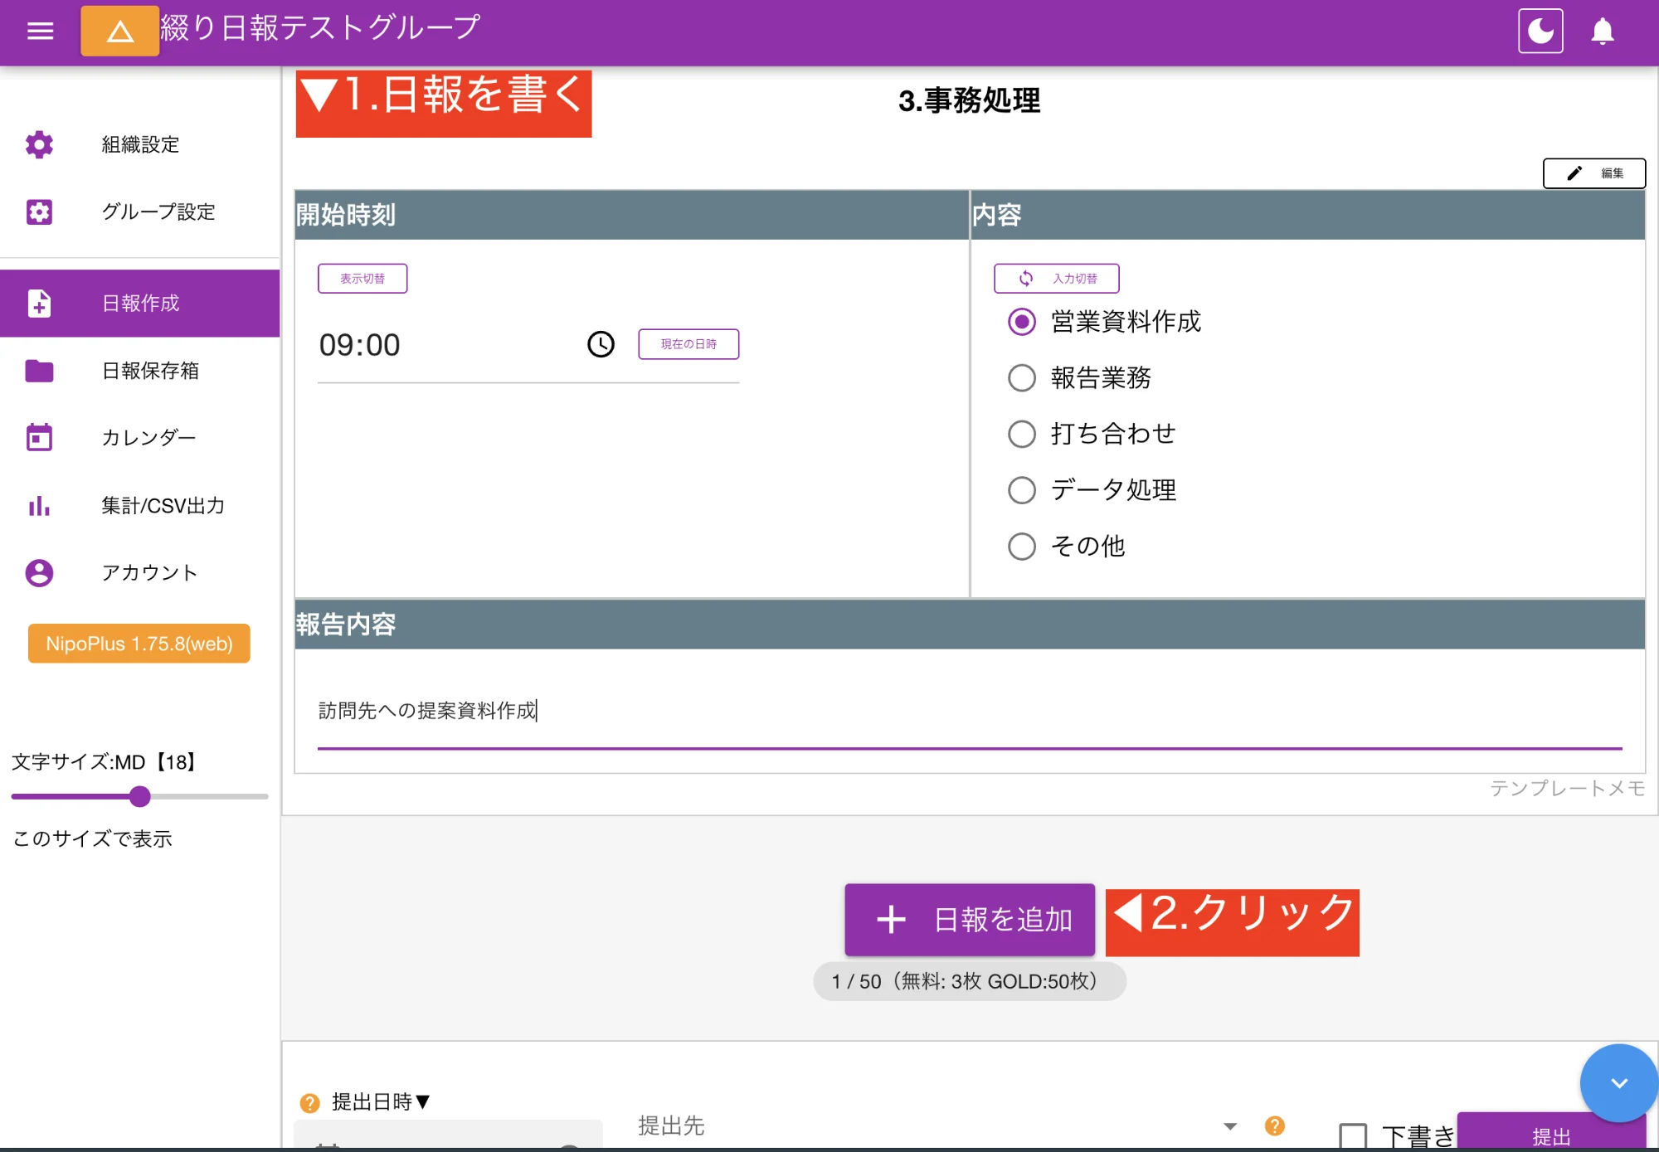1659x1152 pixels.
Task: Click the 集計/CSV出力 chart icon
Action: click(39, 505)
